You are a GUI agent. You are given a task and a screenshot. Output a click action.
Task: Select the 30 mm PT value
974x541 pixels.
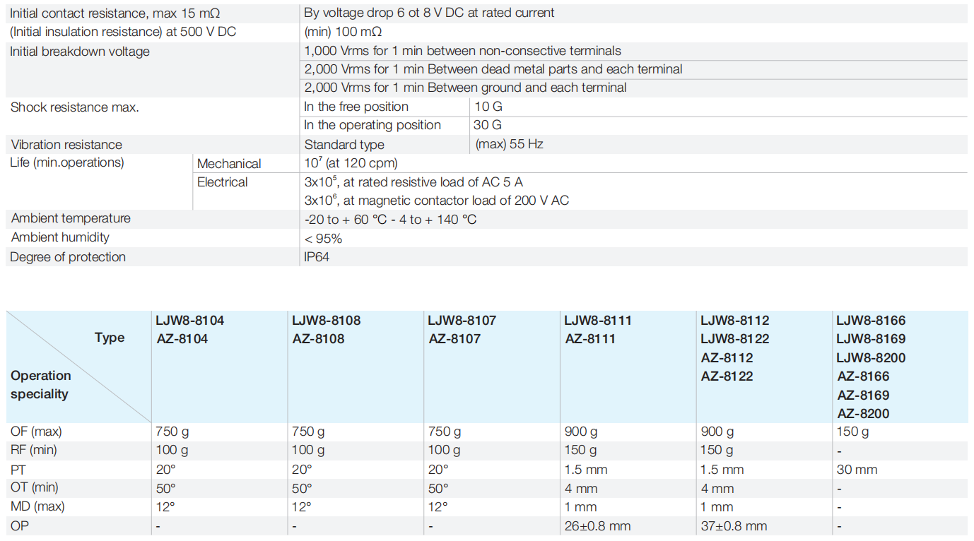(857, 470)
